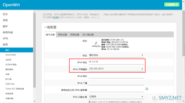Click the sidebar scroll down arrow

tap(35, 101)
